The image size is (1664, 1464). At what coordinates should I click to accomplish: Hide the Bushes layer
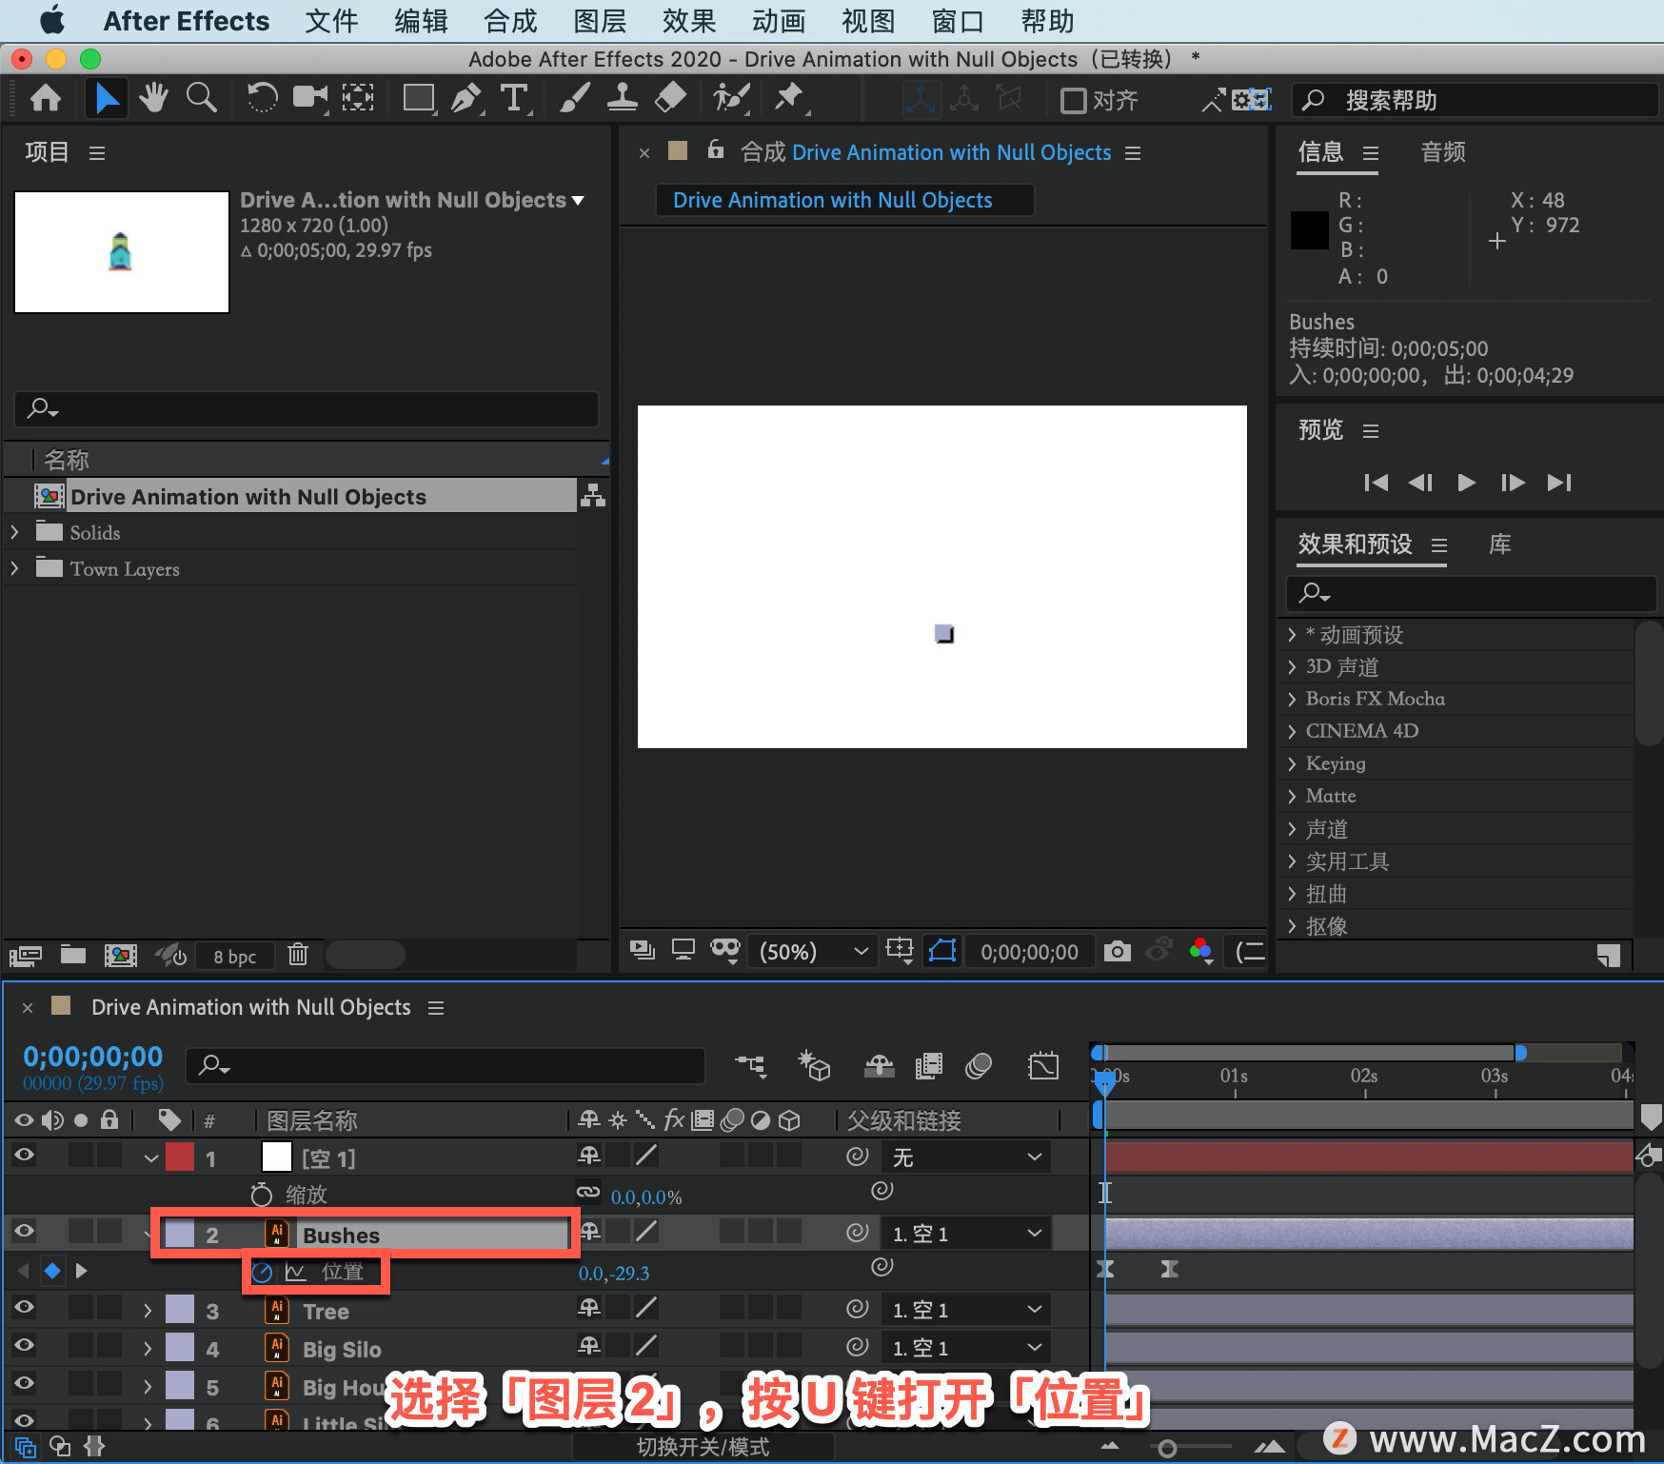pos(24,1232)
